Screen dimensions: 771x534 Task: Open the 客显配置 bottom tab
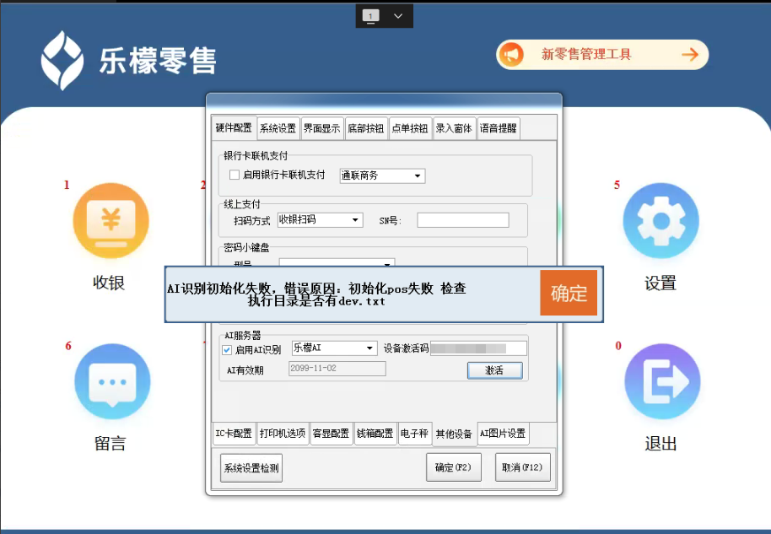331,434
